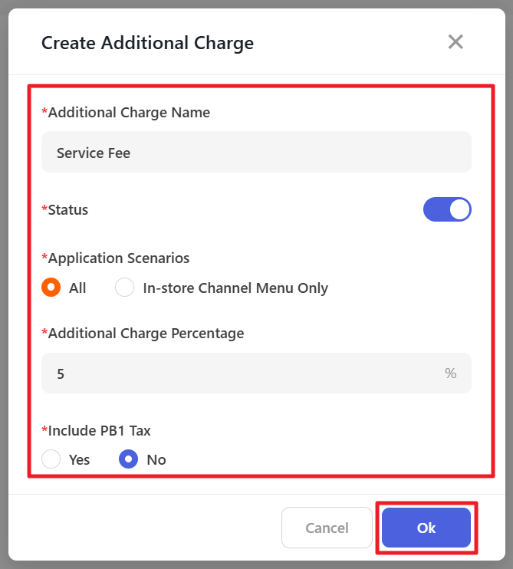Click the "Create Additional Charge" dialog title

pos(147,43)
